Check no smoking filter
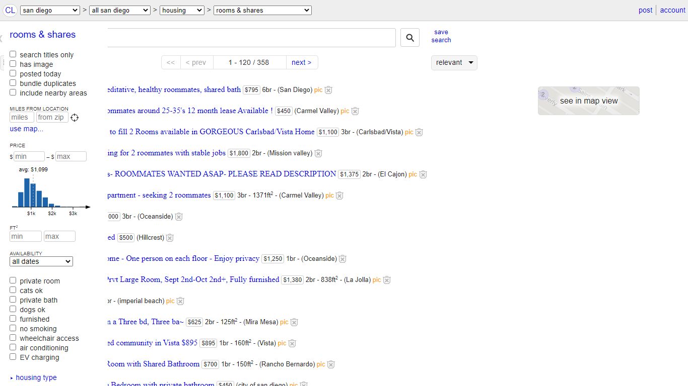 13,328
